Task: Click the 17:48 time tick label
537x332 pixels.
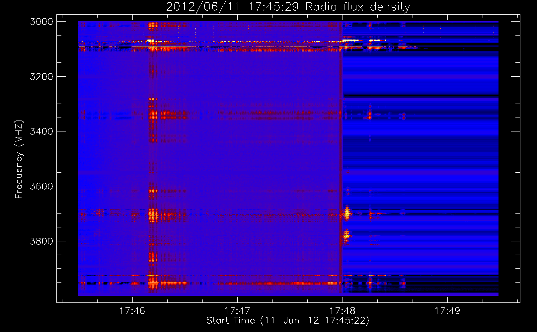Action: click(342, 311)
